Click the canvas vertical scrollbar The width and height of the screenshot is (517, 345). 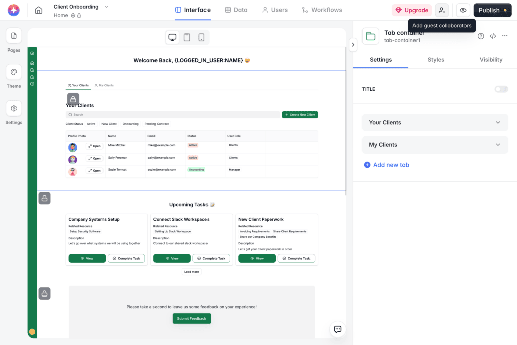coord(346,122)
